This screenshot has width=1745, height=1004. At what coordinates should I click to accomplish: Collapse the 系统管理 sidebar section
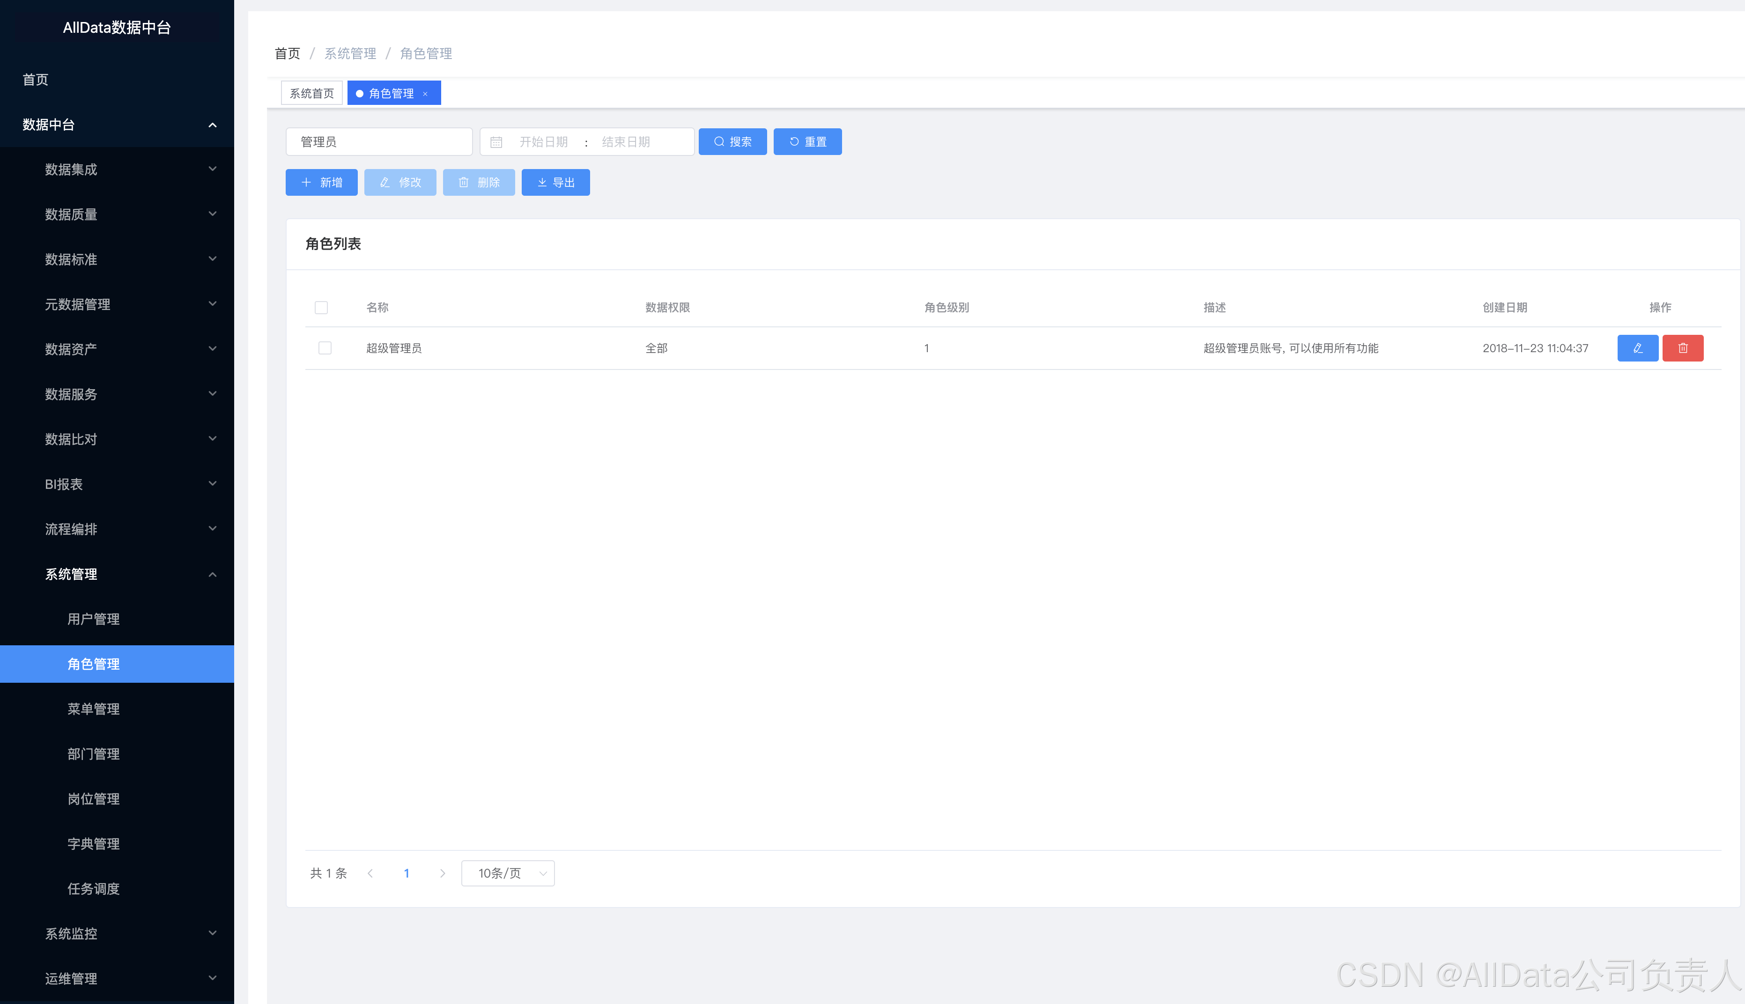(117, 574)
